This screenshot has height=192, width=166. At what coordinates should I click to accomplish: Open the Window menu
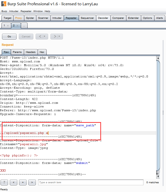click(x=38, y=11)
